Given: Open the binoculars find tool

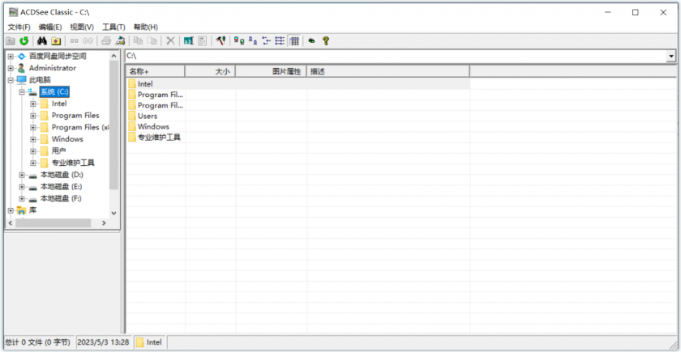Looking at the screenshot, I should point(42,41).
